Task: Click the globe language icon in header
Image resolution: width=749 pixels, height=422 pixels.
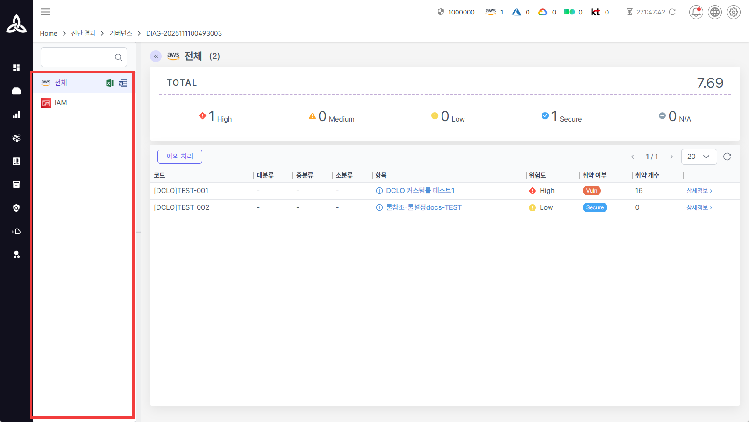Action: click(714, 12)
